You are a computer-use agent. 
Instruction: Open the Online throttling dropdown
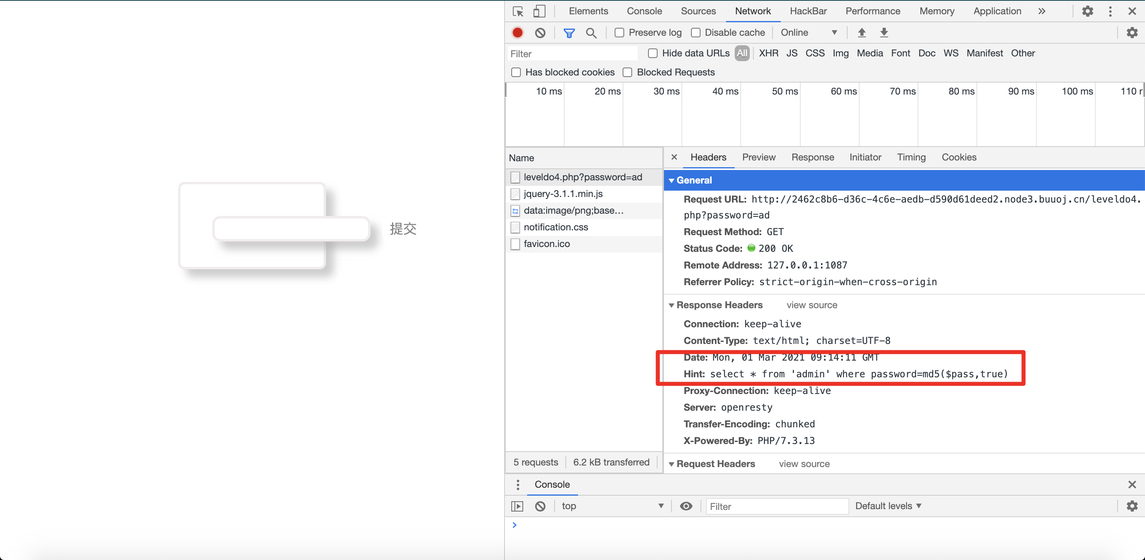809,33
